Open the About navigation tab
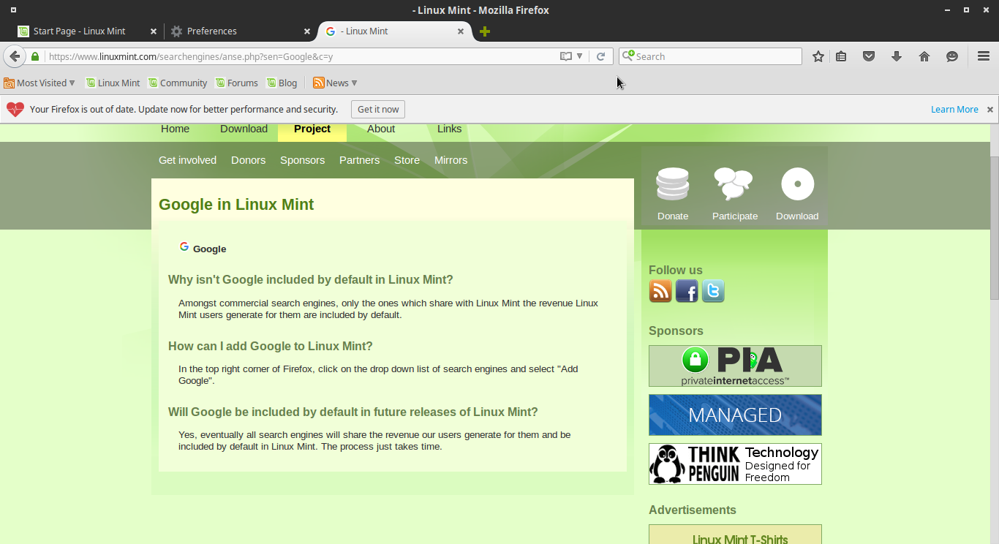The height and width of the screenshot is (544, 999). [381, 129]
